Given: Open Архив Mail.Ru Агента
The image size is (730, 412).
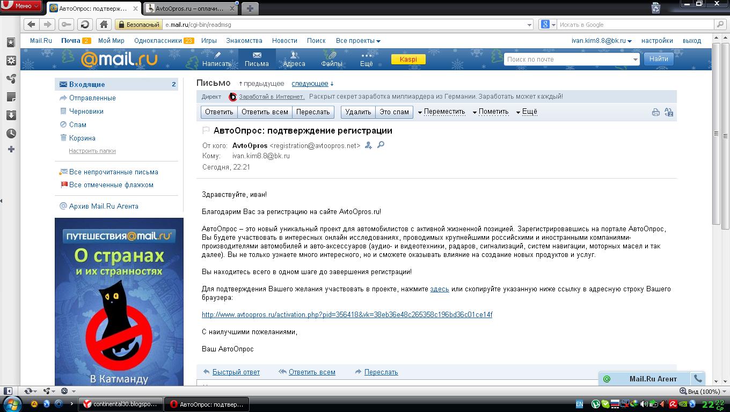Looking at the screenshot, I should coord(104,206).
